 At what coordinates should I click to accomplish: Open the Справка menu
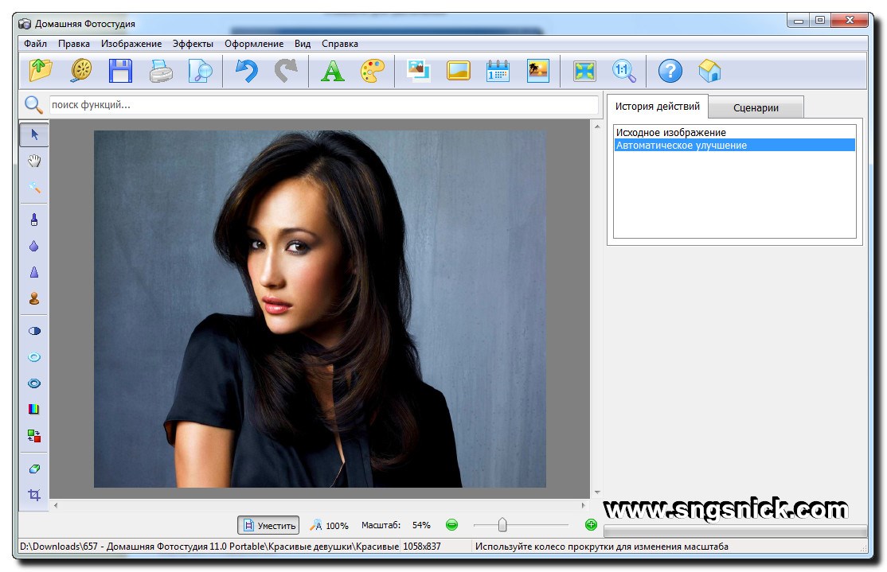pyautogui.click(x=340, y=44)
